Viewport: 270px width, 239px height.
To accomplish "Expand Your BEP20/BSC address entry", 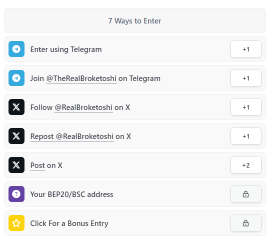I will click(135, 194).
